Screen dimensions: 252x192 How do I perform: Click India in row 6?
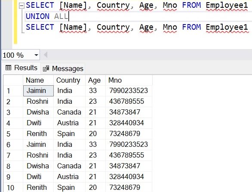pyautogui.click(x=69, y=145)
